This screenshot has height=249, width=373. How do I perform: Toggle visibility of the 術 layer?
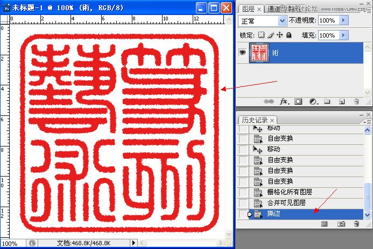242,52
